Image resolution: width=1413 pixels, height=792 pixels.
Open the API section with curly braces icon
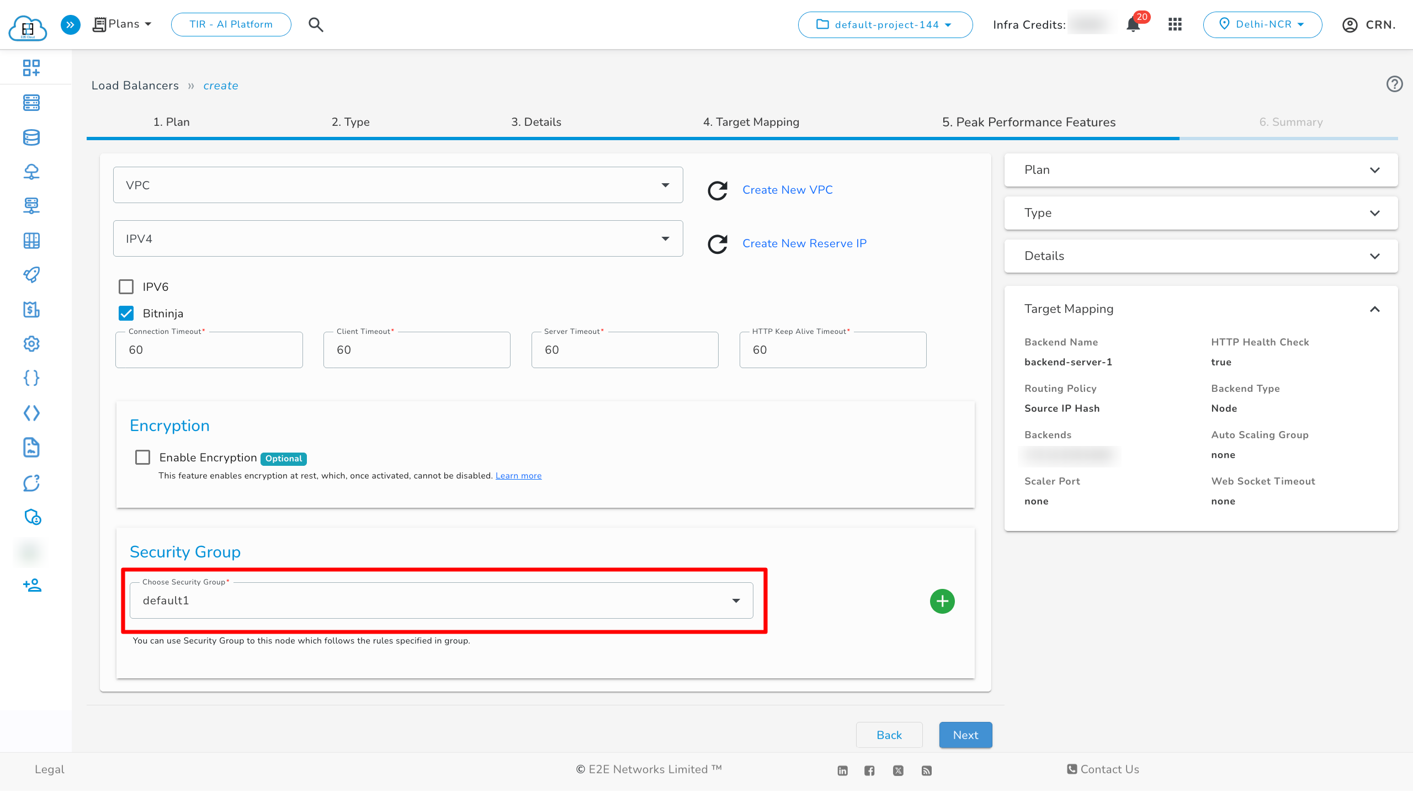31,378
